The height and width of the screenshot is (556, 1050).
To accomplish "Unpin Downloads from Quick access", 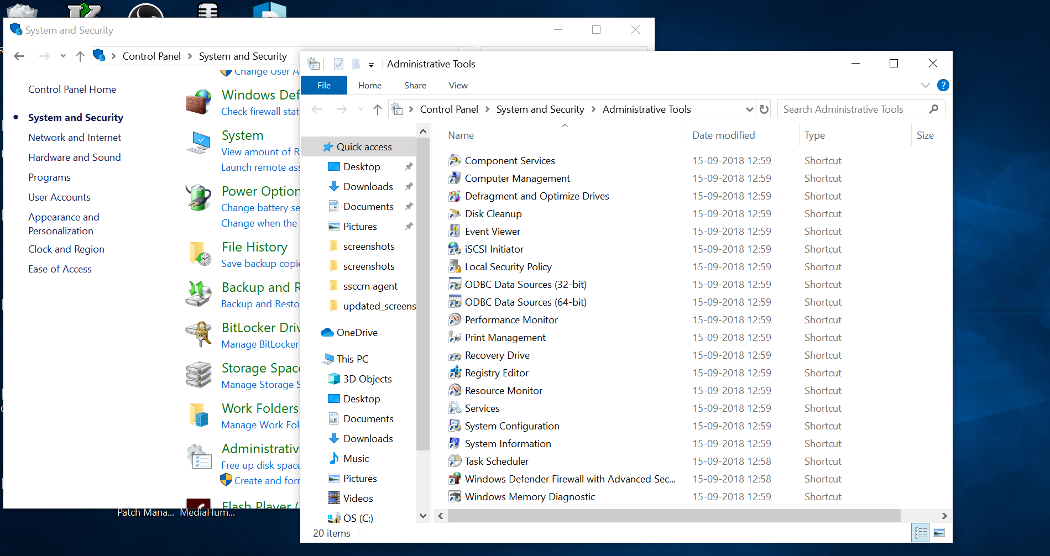I will click(409, 186).
